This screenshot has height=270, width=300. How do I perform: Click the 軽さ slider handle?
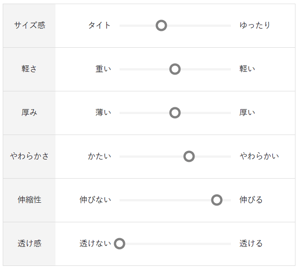175,69
